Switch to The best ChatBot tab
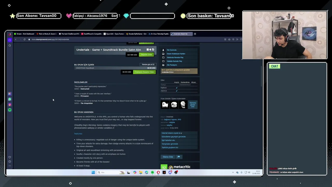This screenshot has width=332, height=187. tap(69, 34)
